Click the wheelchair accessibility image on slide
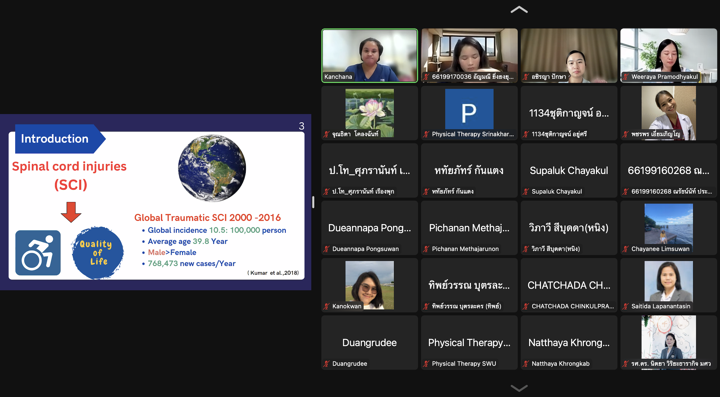This screenshot has height=397, width=720. 38,253
